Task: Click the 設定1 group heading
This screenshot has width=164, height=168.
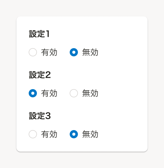Action: click(x=39, y=34)
